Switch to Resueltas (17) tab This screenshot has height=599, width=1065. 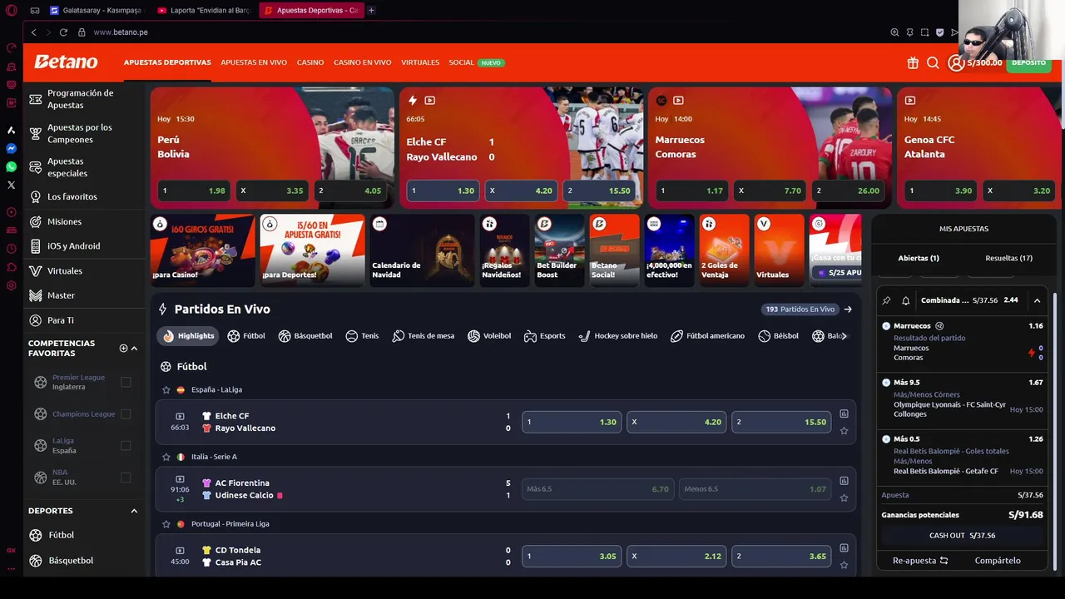tap(1008, 258)
